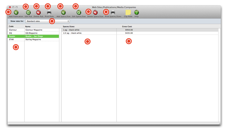Open Edit Space/Size from the toolbar
The image size is (225, 134).
(79, 13)
